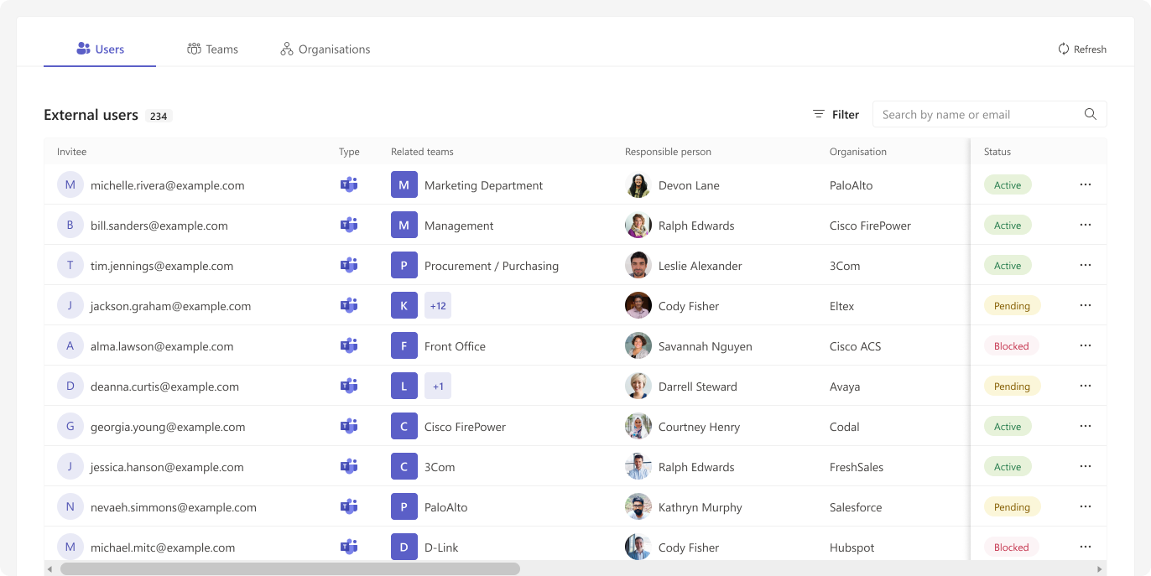
Task: Focus the Search by name or email field
Action: tap(977, 115)
